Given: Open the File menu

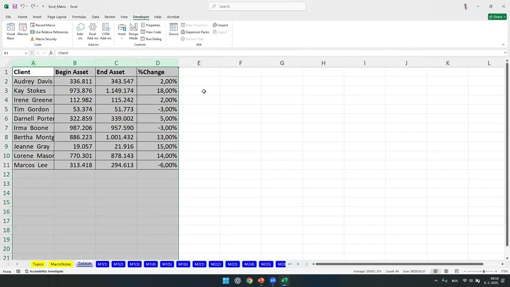Looking at the screenshot, I should click(8, 17).
